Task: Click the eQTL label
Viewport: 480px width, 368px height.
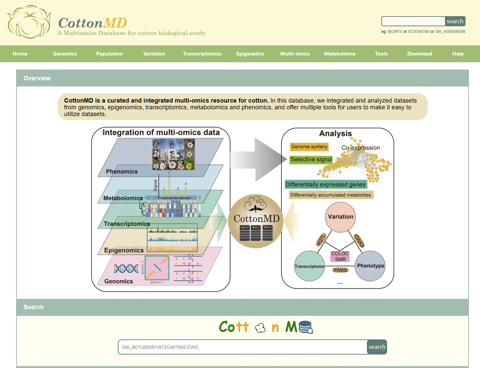Action: coord(321,240)
